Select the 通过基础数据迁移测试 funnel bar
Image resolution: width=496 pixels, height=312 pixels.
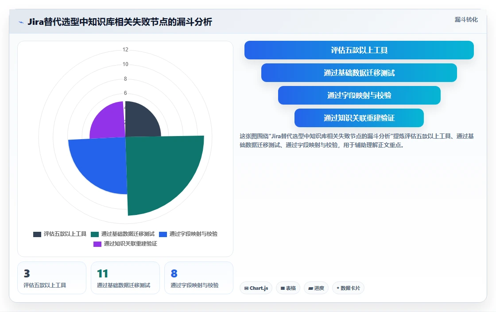[359, 73]
